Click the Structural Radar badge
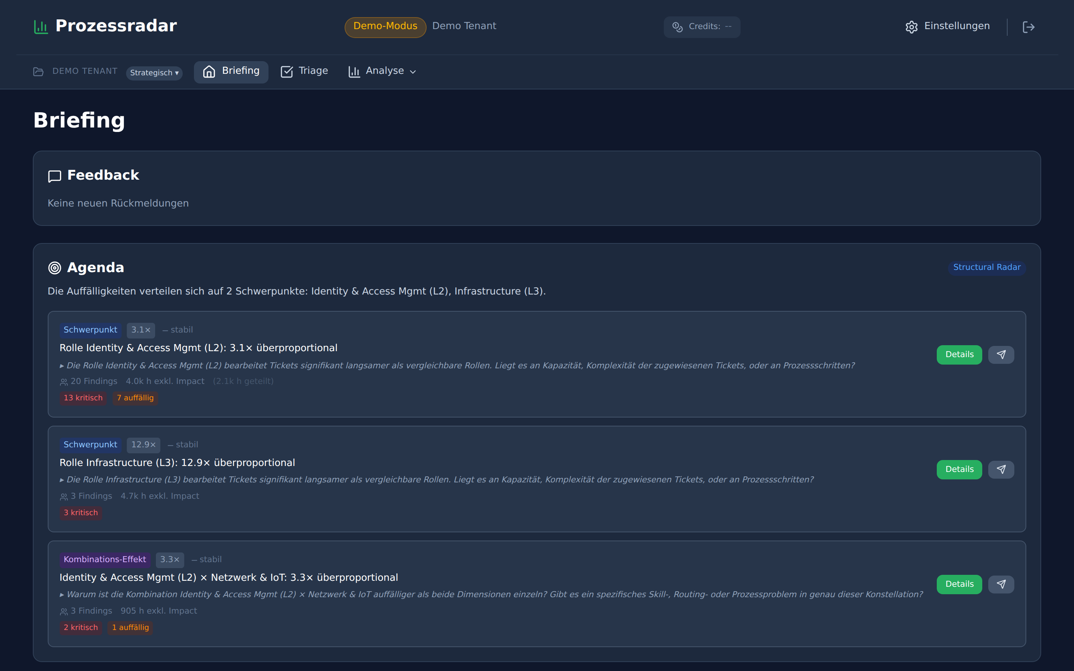 tap(987, 267)
